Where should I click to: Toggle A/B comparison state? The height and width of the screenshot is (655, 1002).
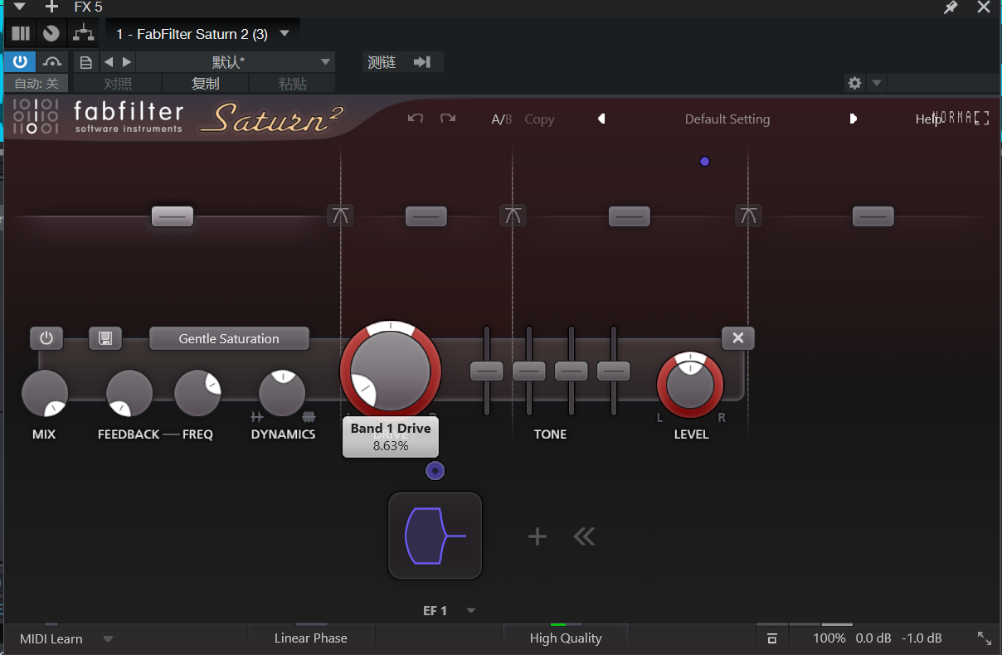502,119
